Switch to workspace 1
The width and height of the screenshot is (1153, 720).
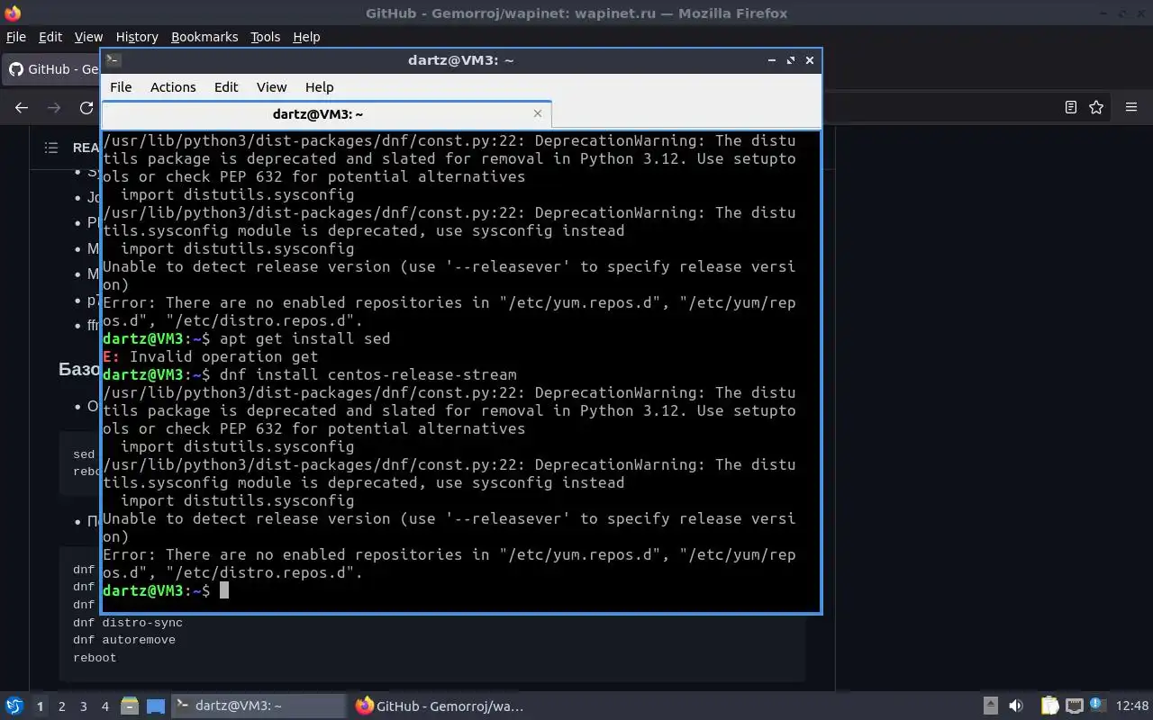40,706
